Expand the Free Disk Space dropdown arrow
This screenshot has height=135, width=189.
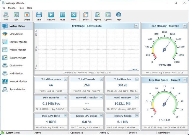point(185,80)
